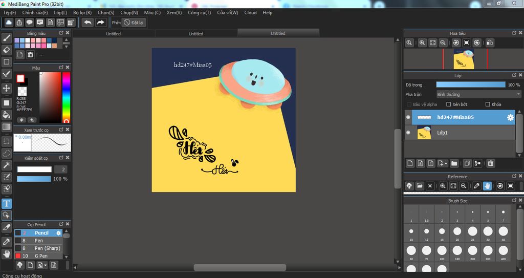Toggle the Bảo vệ alpha checkbox
The width and height of the screenshot is (524, 278).
tap(409, 104)
